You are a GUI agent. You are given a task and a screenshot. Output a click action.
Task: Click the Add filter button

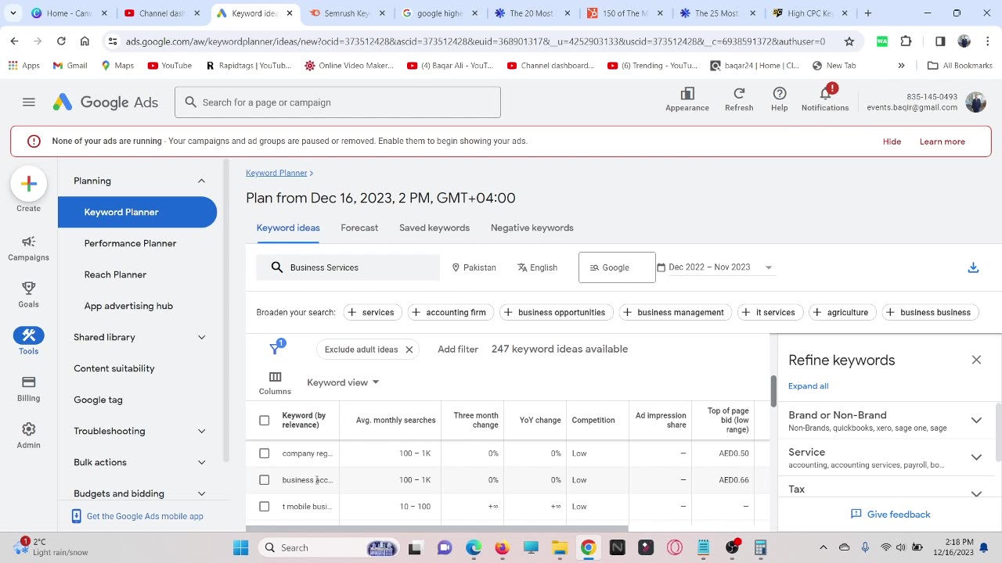[458, 349]
